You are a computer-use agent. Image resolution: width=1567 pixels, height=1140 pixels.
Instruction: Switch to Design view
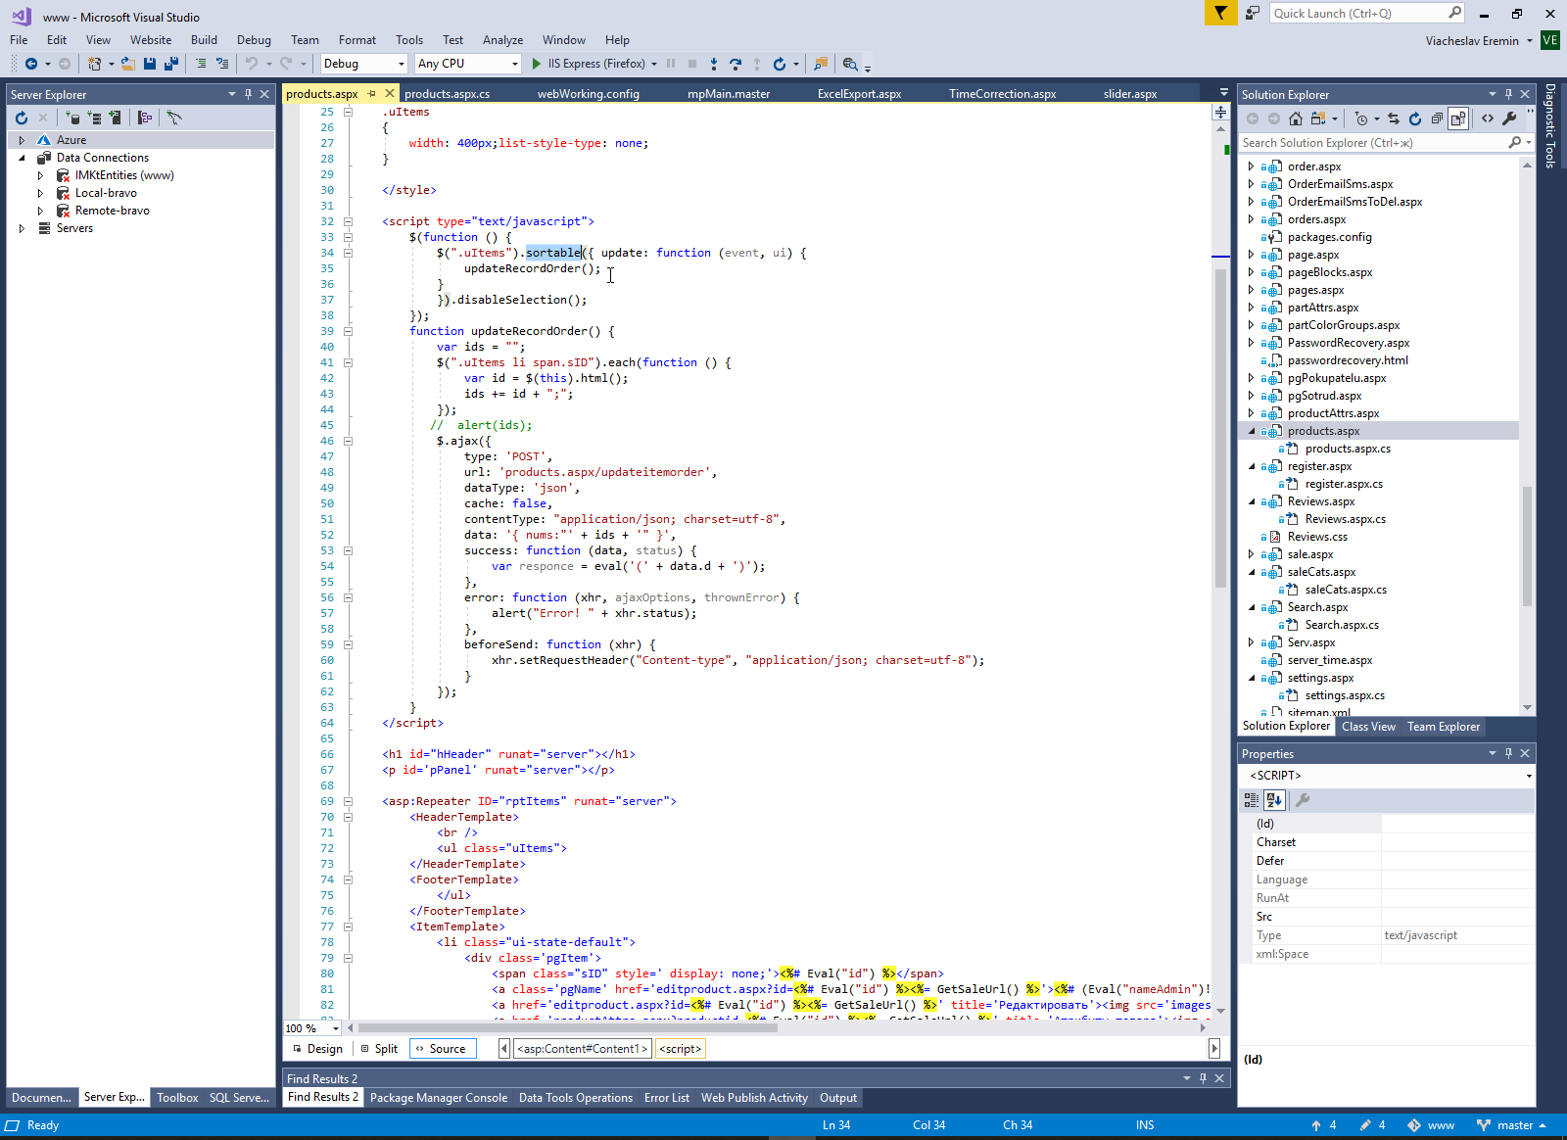[x=317, y=1049]
